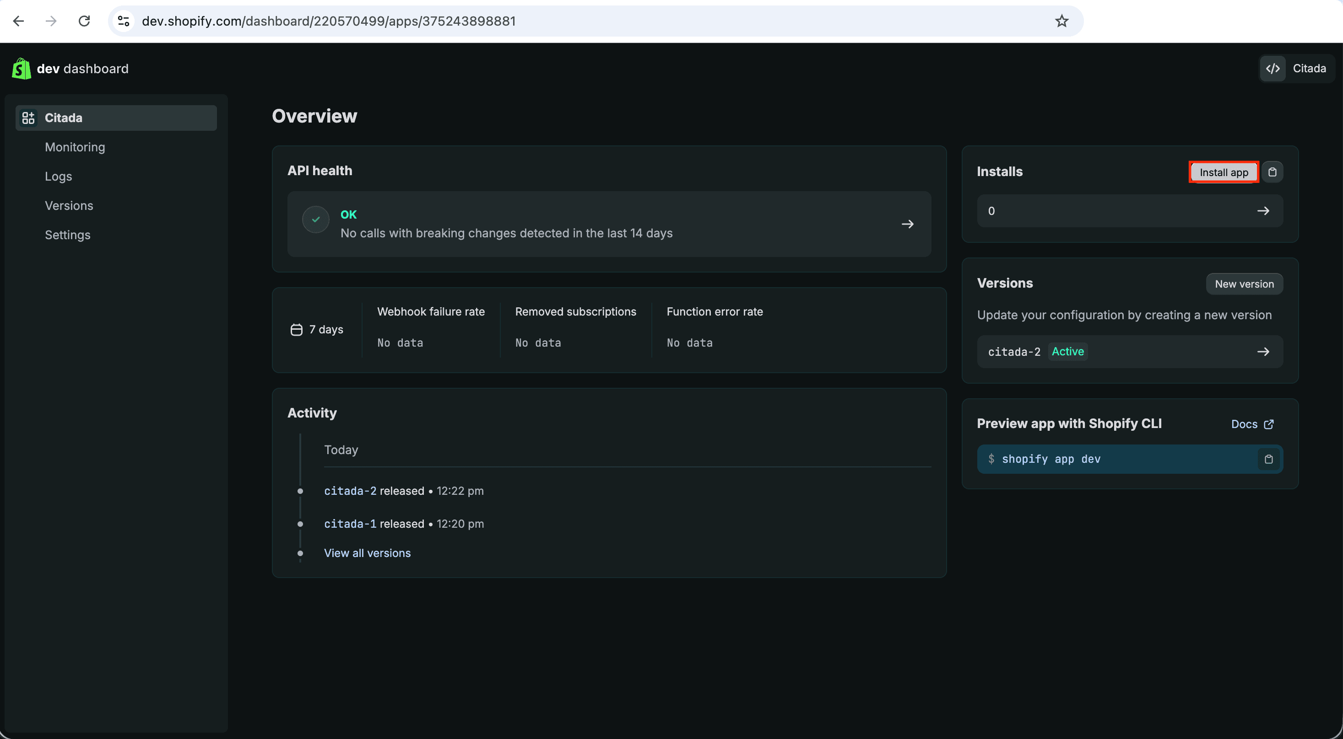The width and height of the screenshot is (1343, 739).
Task: Click the citada-2 version name in Versions card
Action: (1014, 352)
